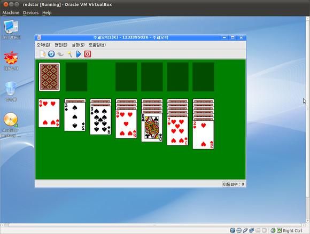Select the 4 of hearts card
This screenshot has width=310, height=234.
point(49,113)
